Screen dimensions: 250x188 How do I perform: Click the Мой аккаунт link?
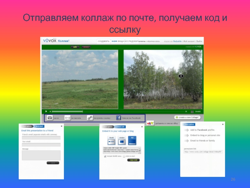click(x=189, y=41)
